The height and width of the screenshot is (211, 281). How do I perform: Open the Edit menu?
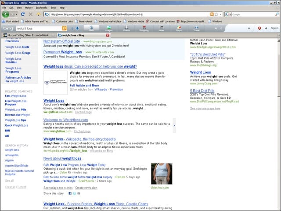pyautogui.click(x=11, y=8)
